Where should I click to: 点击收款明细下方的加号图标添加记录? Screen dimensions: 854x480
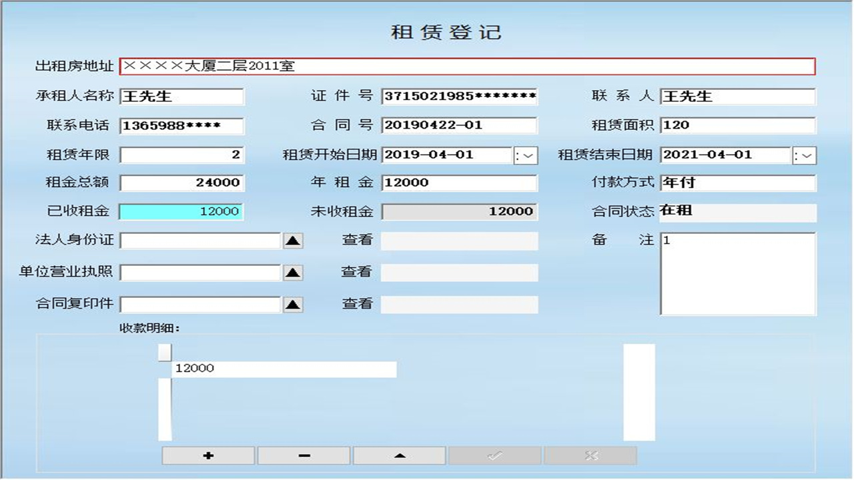[207, 455]
